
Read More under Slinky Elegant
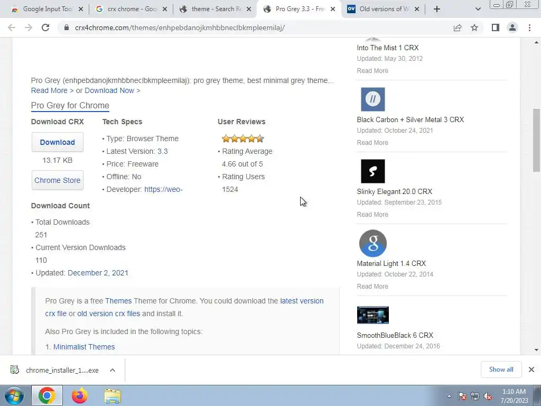[x=372, y=215]
